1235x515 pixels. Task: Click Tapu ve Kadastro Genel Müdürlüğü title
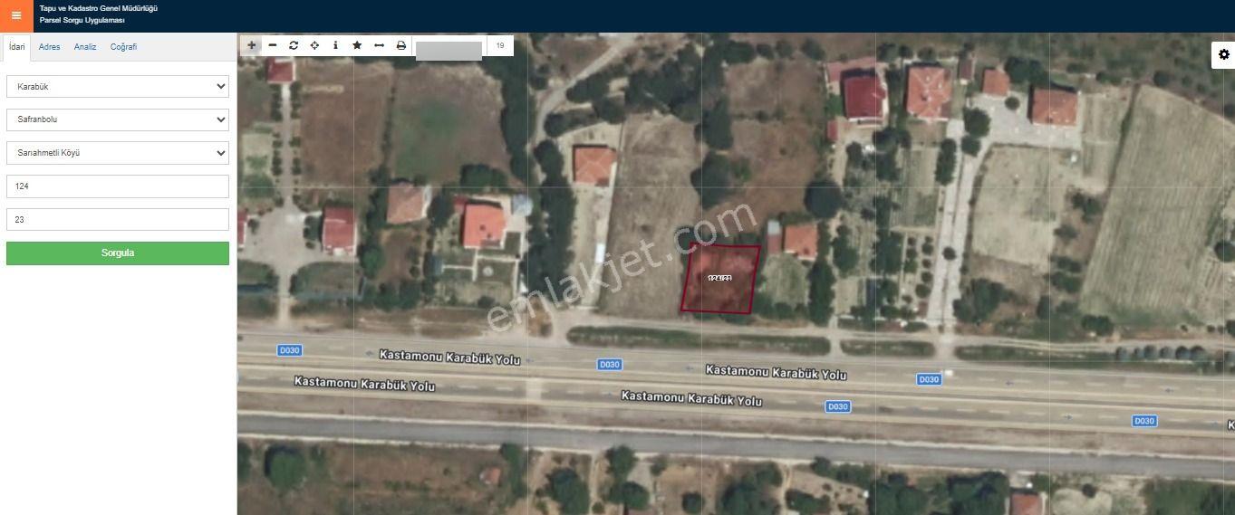click(x=99, y=8)
